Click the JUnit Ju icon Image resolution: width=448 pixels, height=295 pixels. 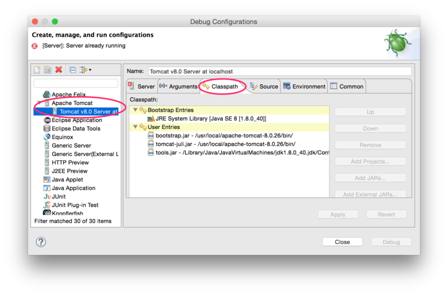pos(47,196)
